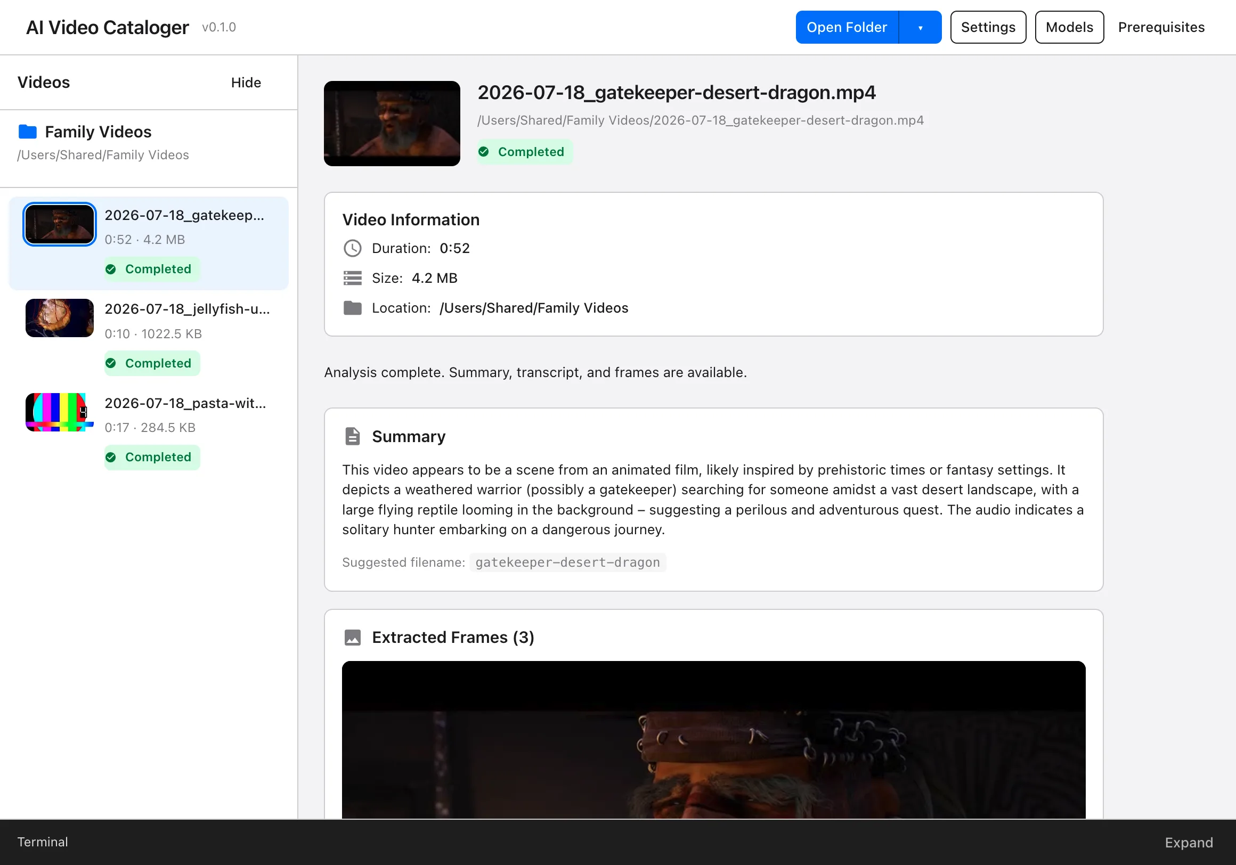Click the Extracted Frames (3) heading
1236x865 pixels.
tap(453, 638)
